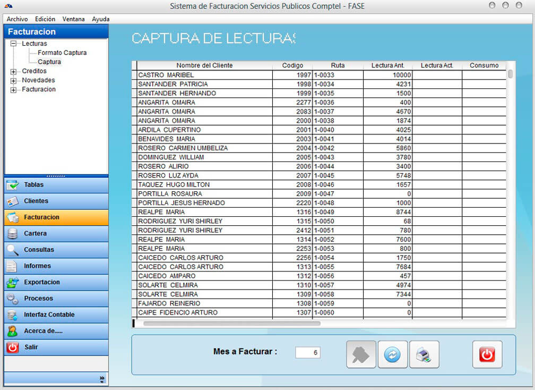Expand the Novedades tree node
Viewport: 535px width, 390px height.
click(13, 81)
